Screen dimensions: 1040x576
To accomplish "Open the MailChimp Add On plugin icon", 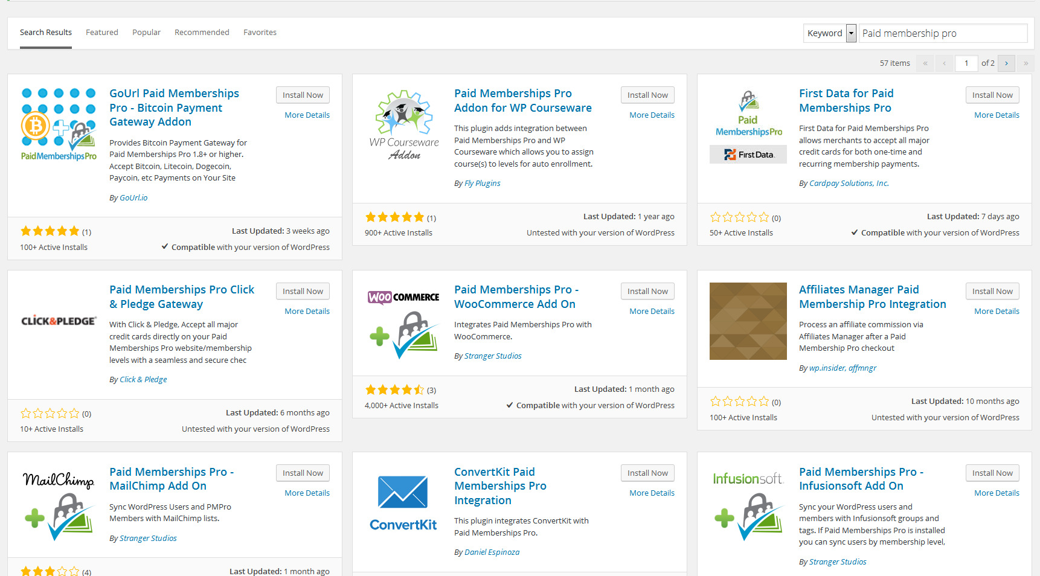I will click(x=59, y=504).
